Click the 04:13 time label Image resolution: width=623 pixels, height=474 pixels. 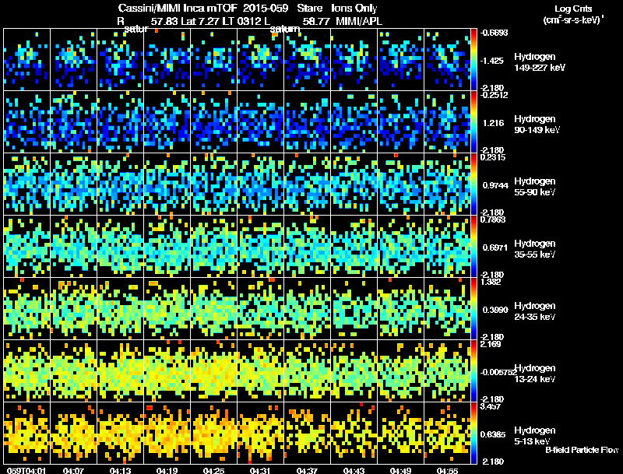click(x=120, y=471)
